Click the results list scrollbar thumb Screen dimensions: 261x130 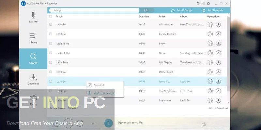229,54
